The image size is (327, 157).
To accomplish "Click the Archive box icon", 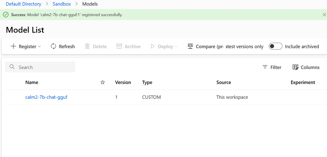I will 119,46.
